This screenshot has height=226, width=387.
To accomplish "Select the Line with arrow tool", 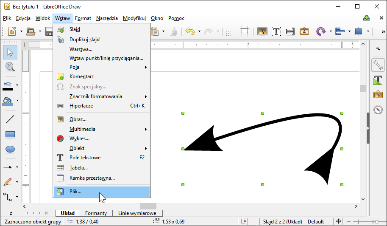I will [7, 167].
